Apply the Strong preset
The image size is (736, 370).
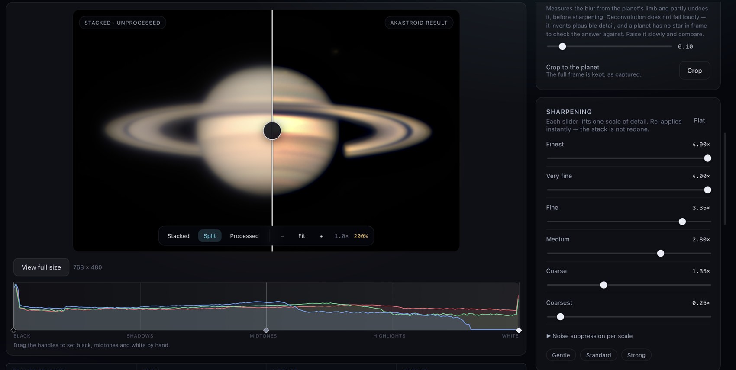pos(636,355)
